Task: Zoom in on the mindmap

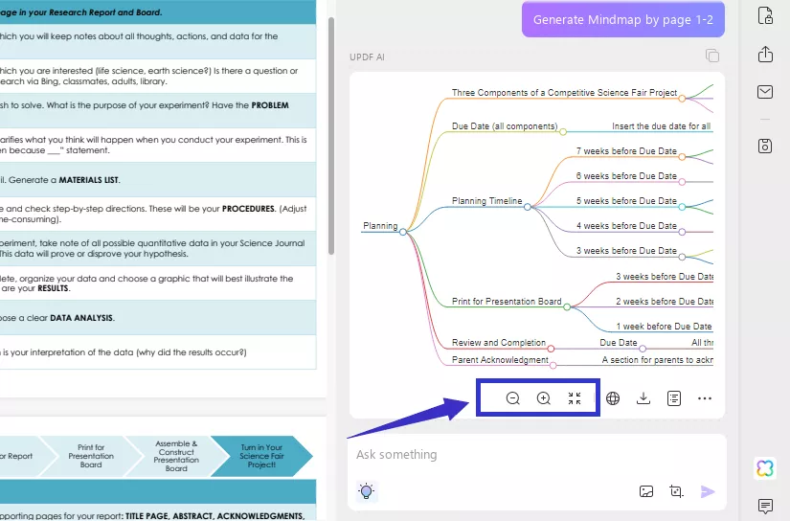Action: [x=543, y=398]
